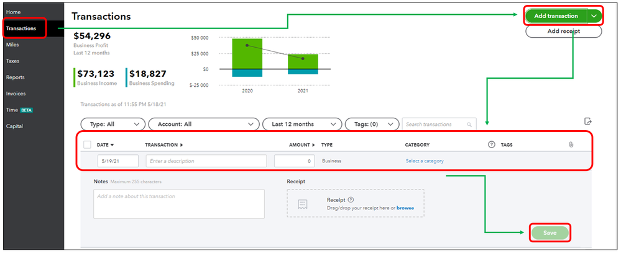Open Taxes in the sidebar

pyautogui.click(x=12, y=61)
